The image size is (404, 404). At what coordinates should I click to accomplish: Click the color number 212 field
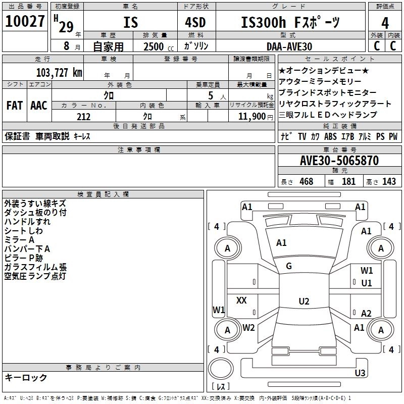84,117
